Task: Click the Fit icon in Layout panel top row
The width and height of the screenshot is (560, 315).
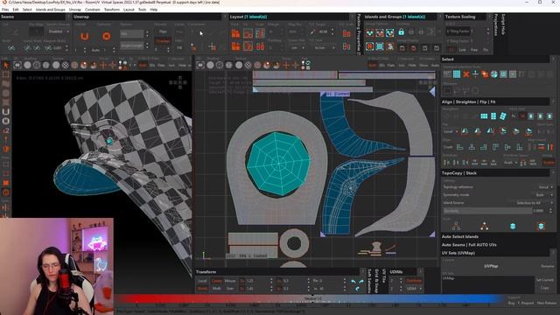Action: coord(248,33)
